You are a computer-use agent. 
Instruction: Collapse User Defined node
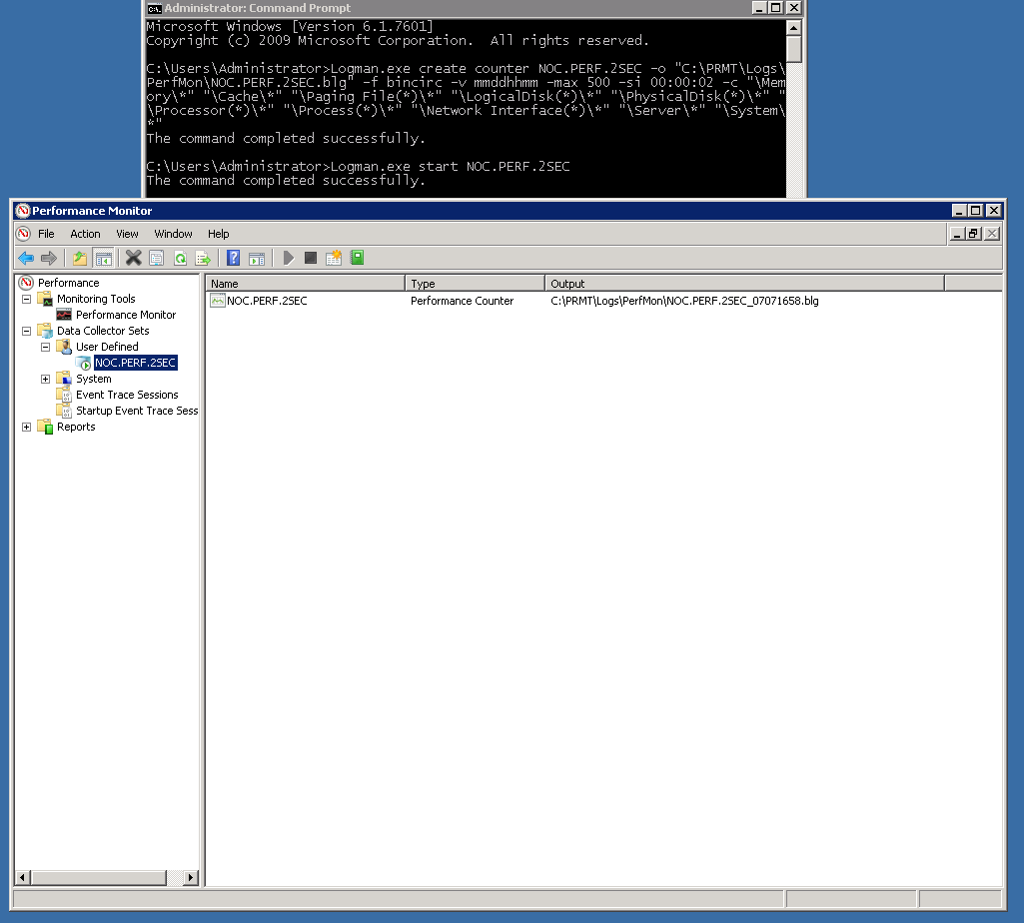point(46,347)
